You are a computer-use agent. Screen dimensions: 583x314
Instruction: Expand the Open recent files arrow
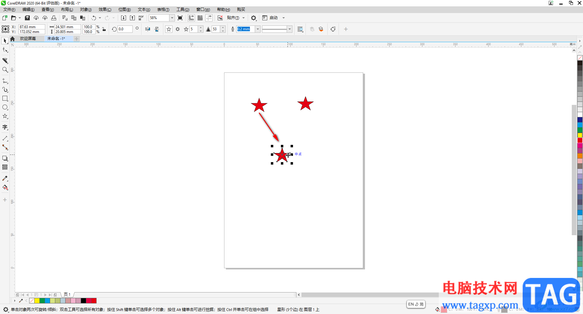pos(20,18)
